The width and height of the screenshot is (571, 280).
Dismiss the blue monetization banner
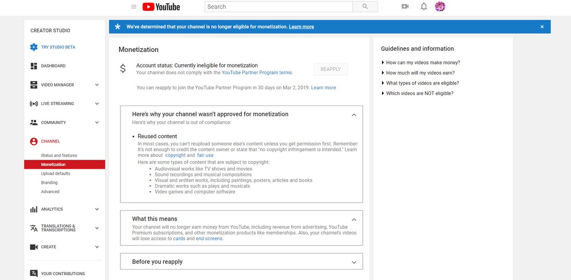pos(542,27)
